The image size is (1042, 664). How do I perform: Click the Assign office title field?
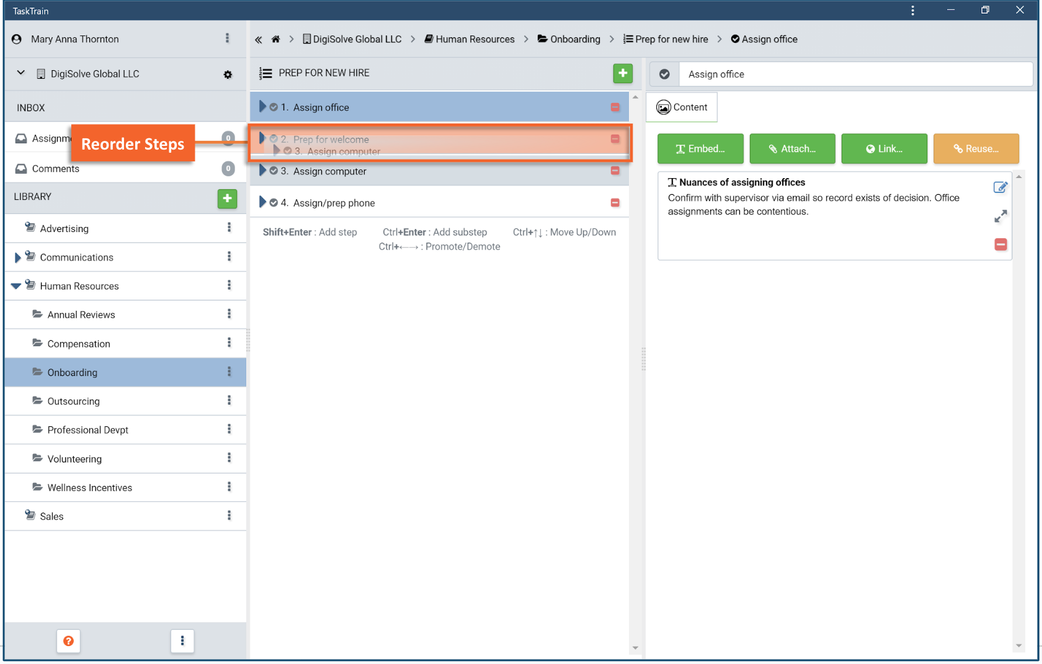[855, 74]
